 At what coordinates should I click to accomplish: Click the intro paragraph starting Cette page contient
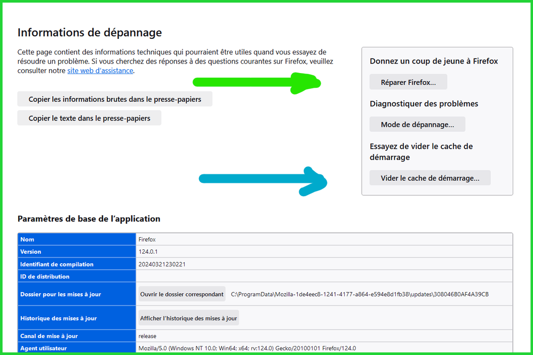pyautogui.click(x=176, y=61)
